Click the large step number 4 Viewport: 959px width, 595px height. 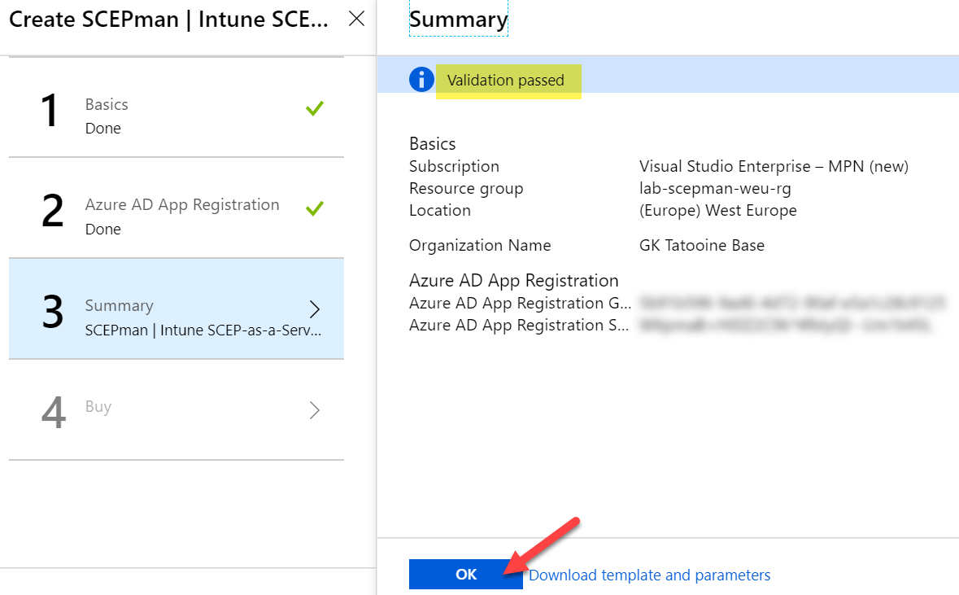[53, 413]
